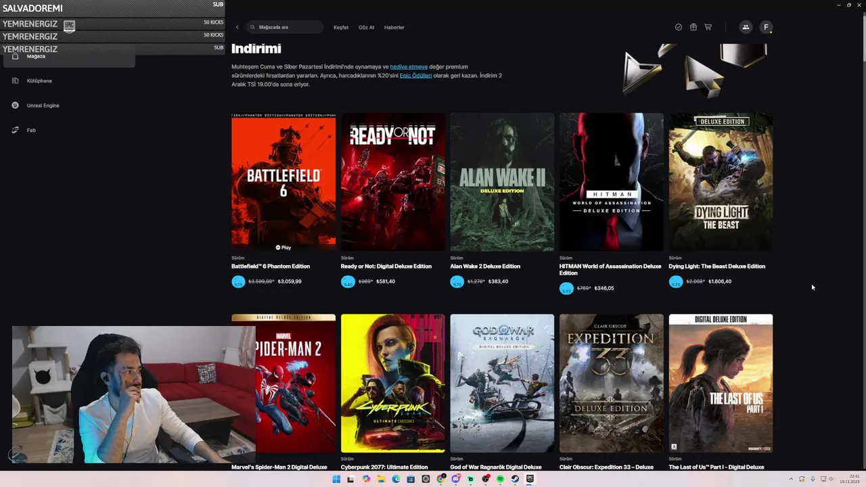Go back with the header arrow
The image size is (866, 487).
pyautogui.click(x=237, y=27)
